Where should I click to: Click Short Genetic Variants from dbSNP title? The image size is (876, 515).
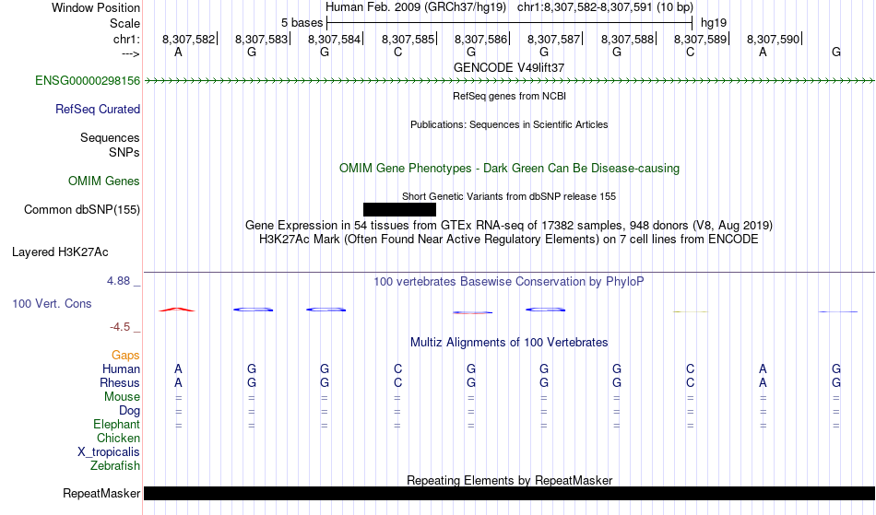click(509, 196)
